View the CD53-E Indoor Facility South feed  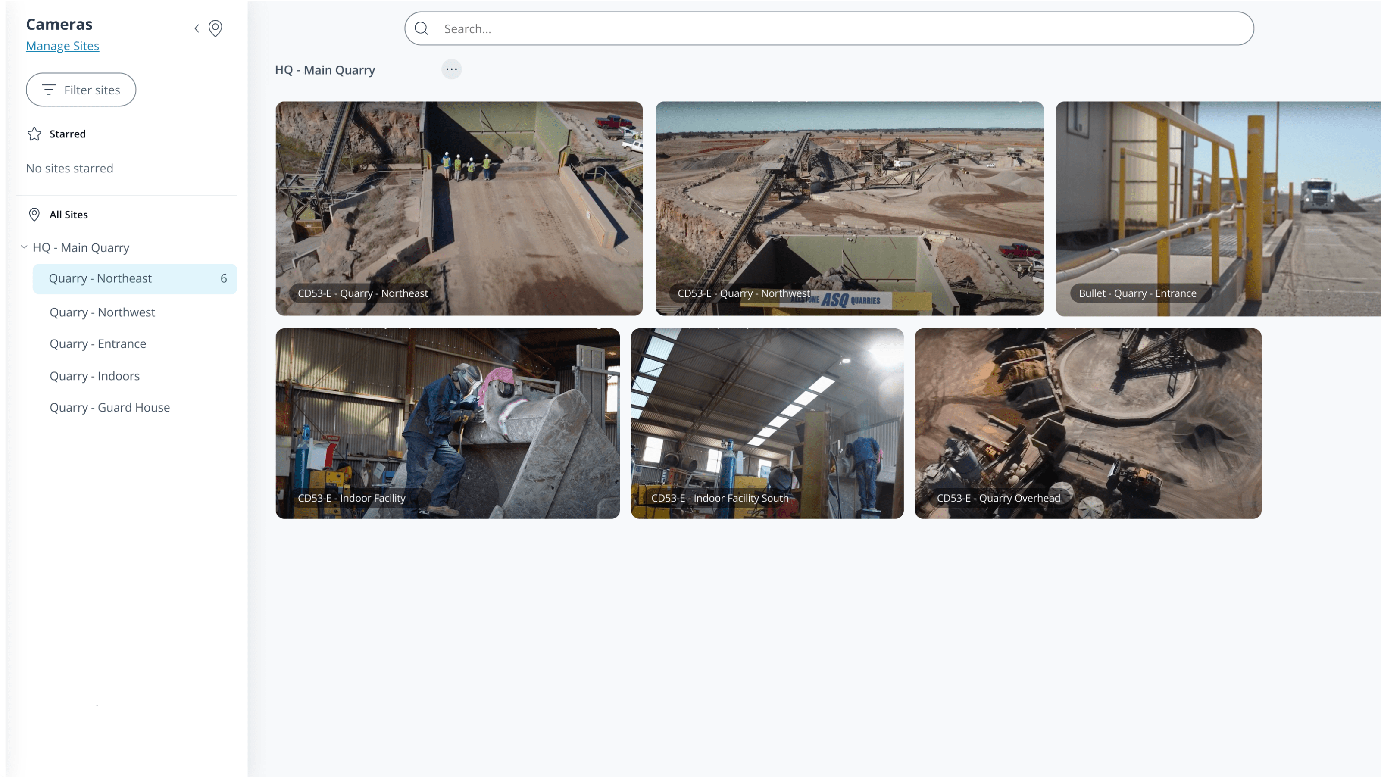(x=767, y=423)
